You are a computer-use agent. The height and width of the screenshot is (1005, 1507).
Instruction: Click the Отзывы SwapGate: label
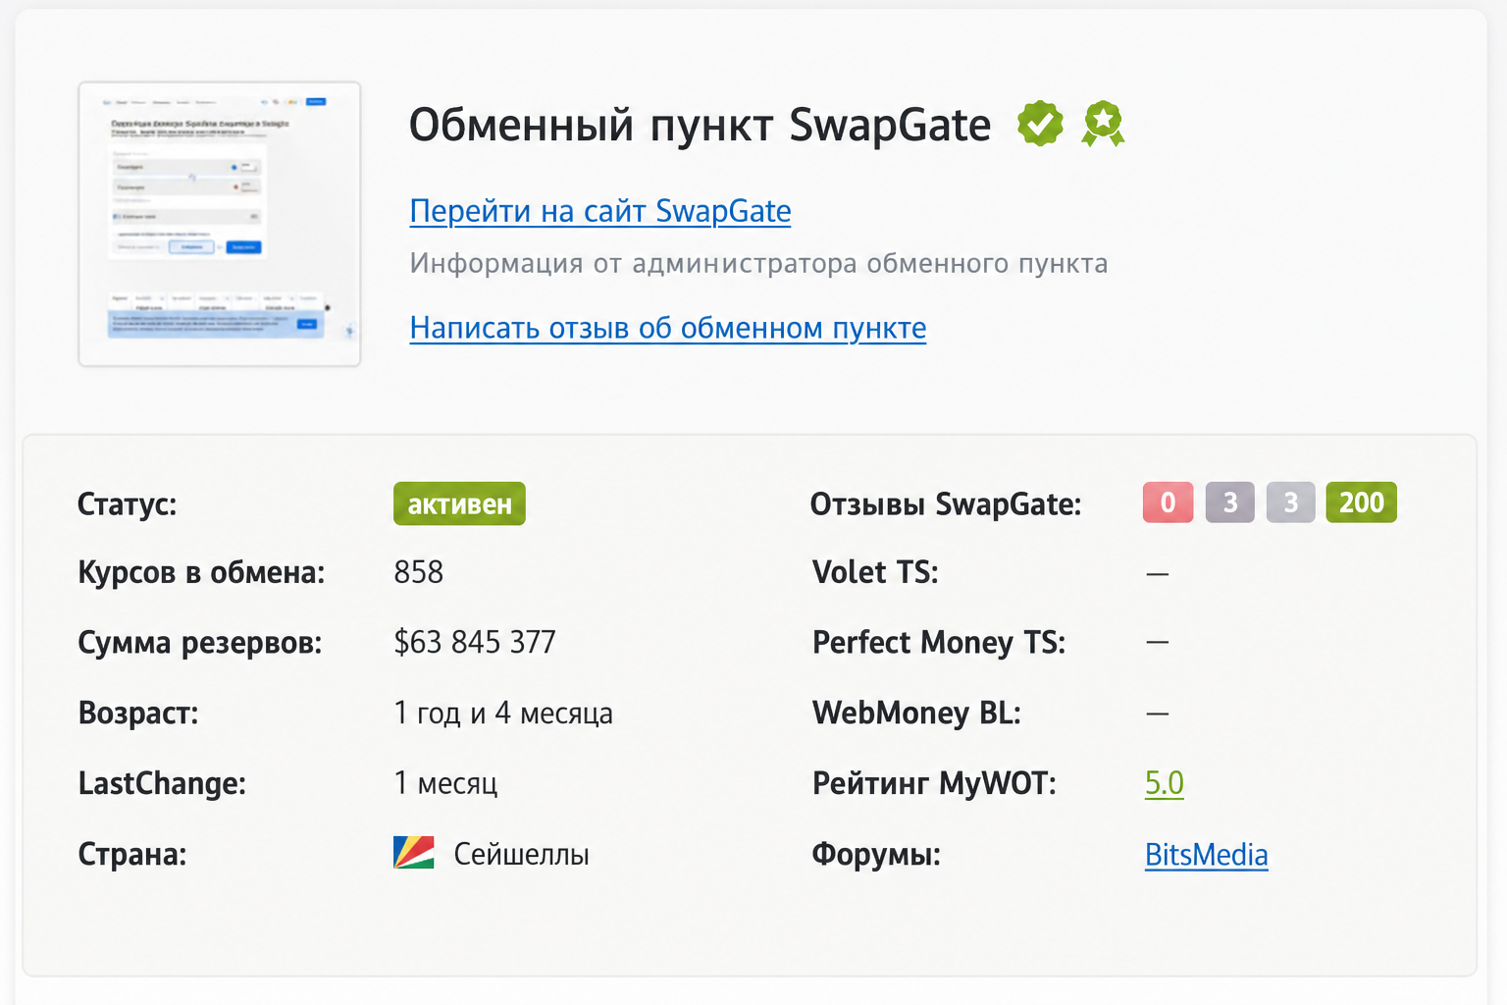click(x=946, y=504)
